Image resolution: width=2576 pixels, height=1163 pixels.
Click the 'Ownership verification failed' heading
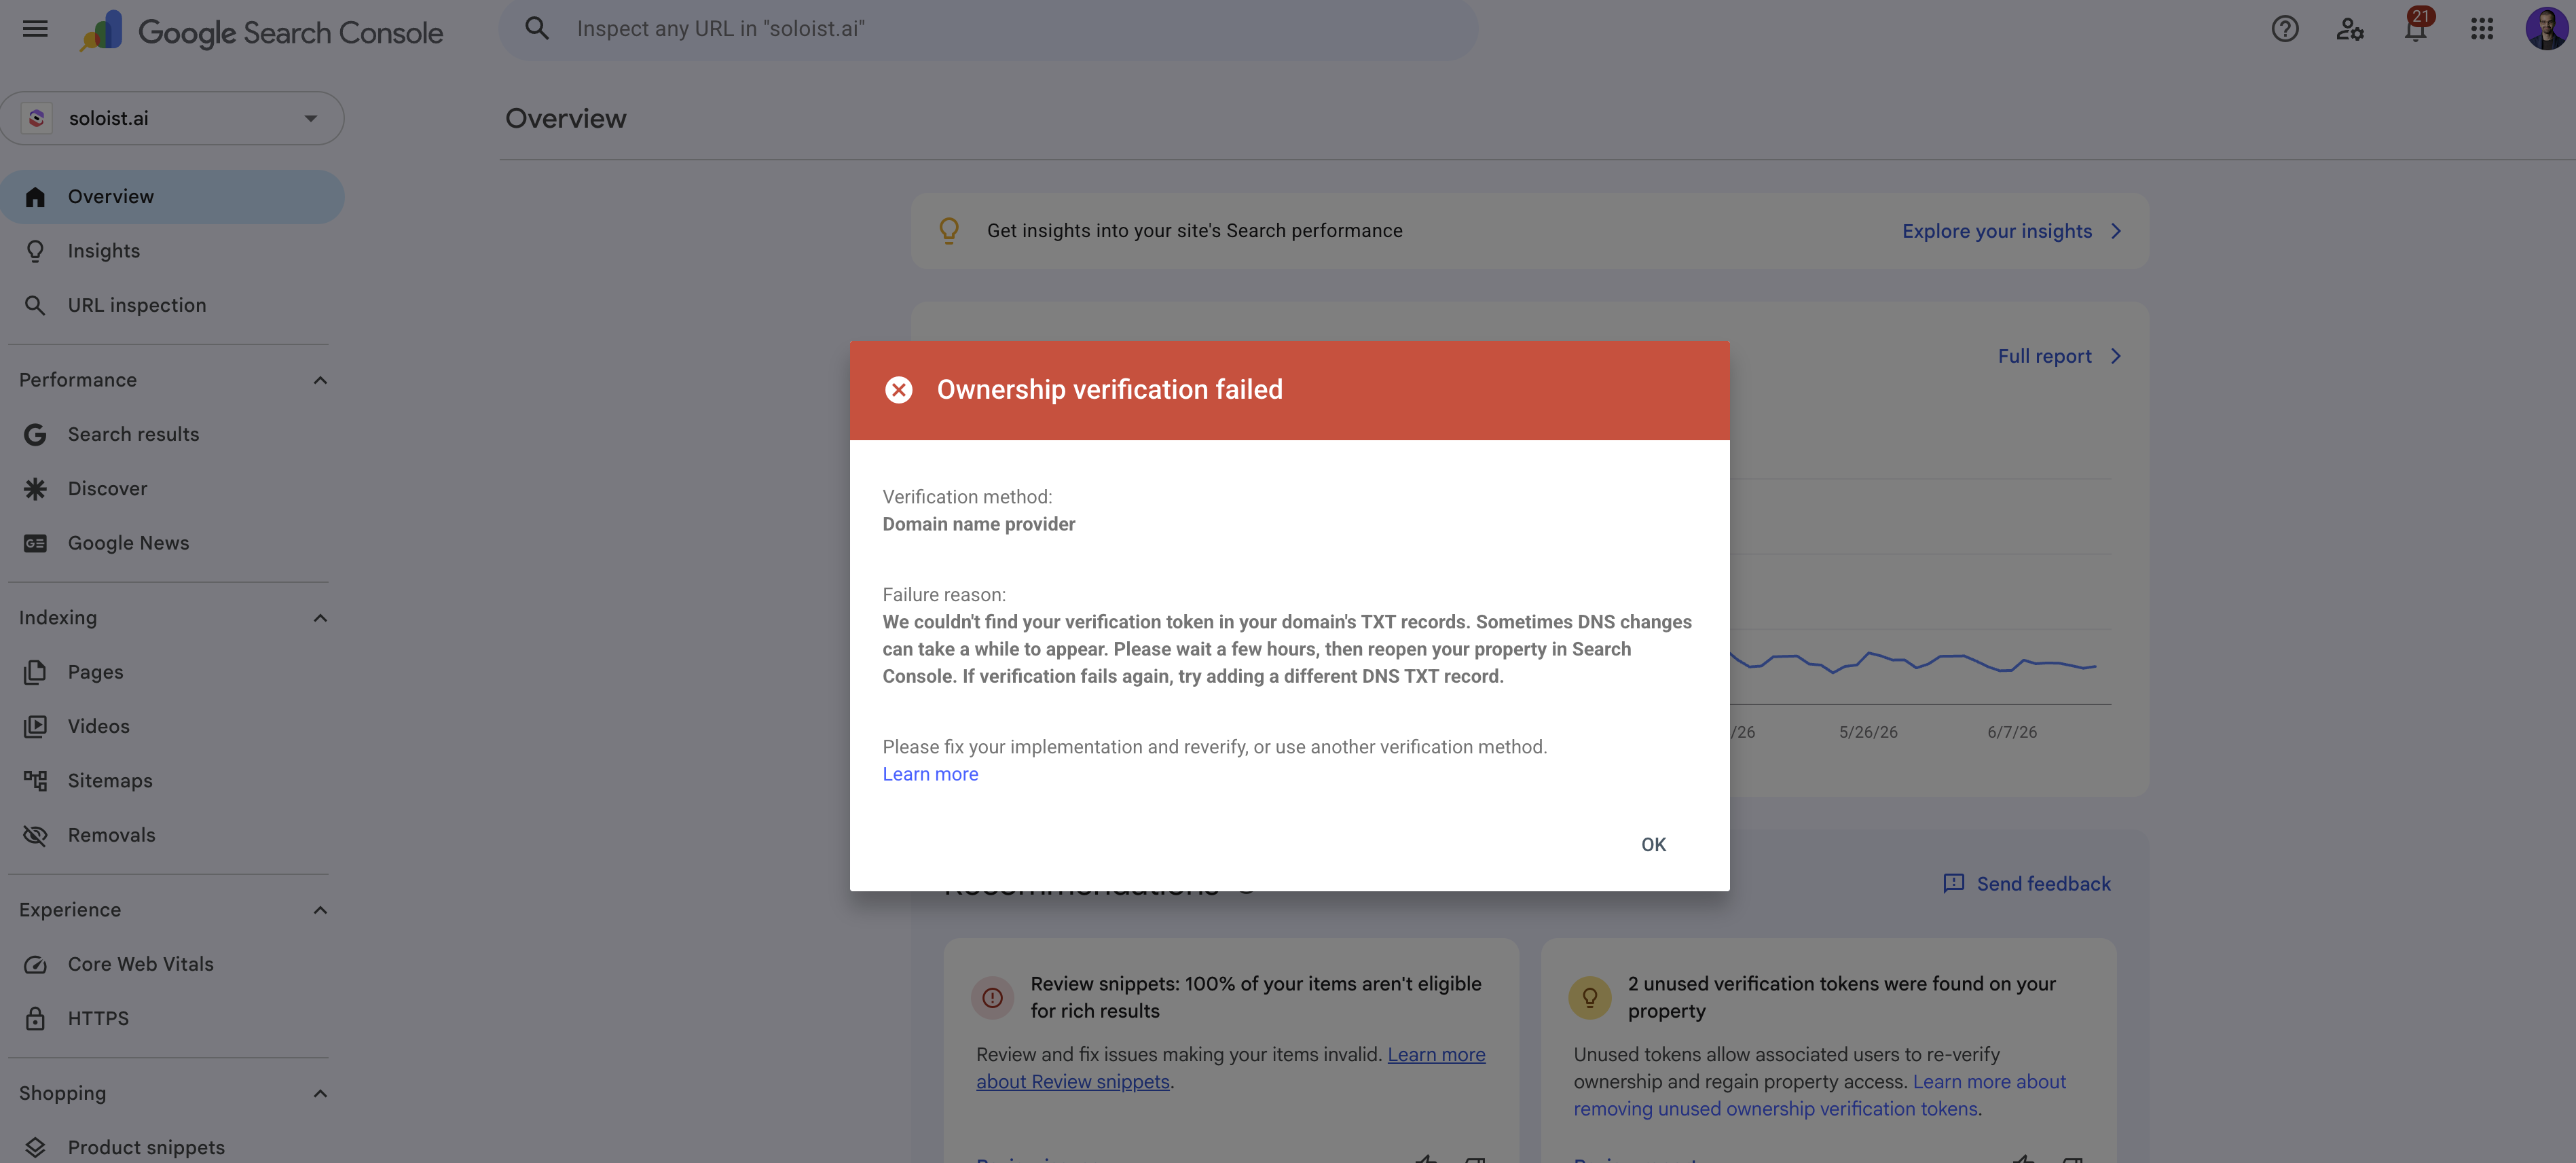[1109, 389]
